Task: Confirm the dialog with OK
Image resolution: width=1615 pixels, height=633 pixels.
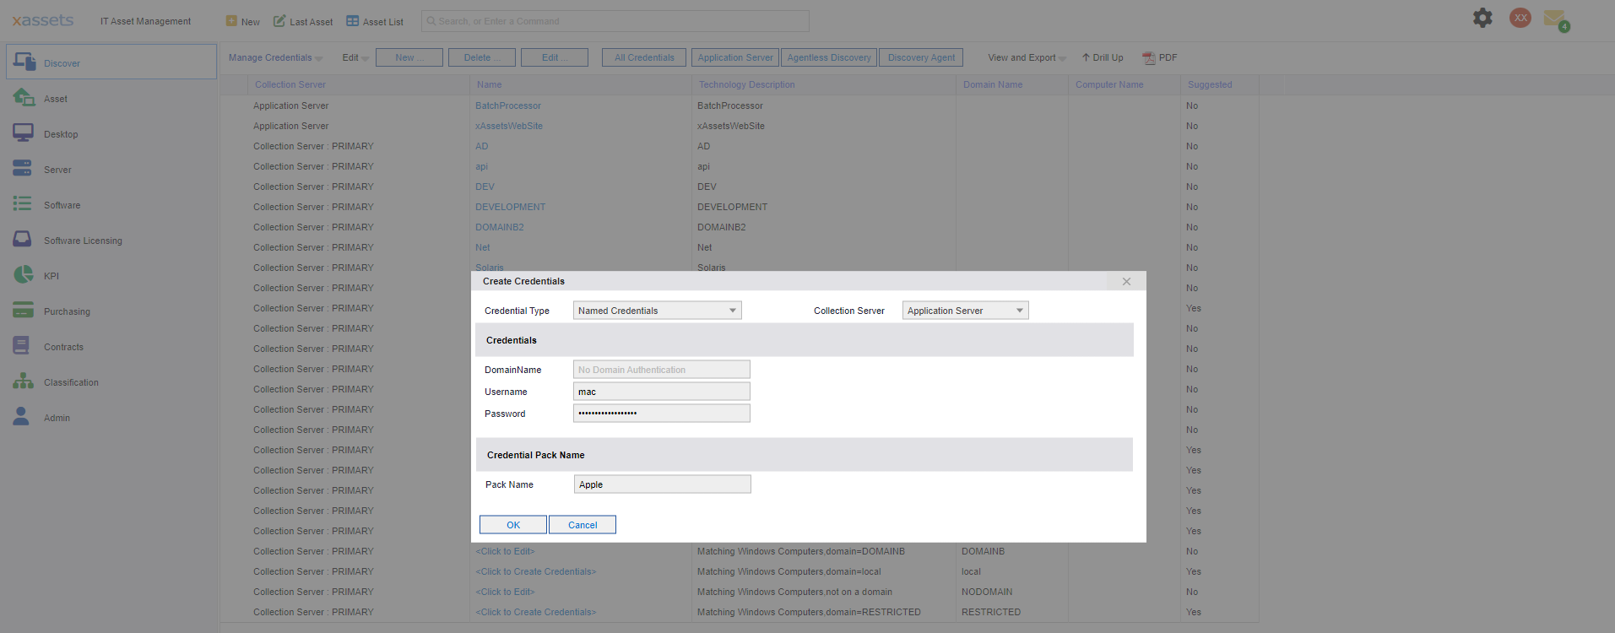Action: coord(512,525)
